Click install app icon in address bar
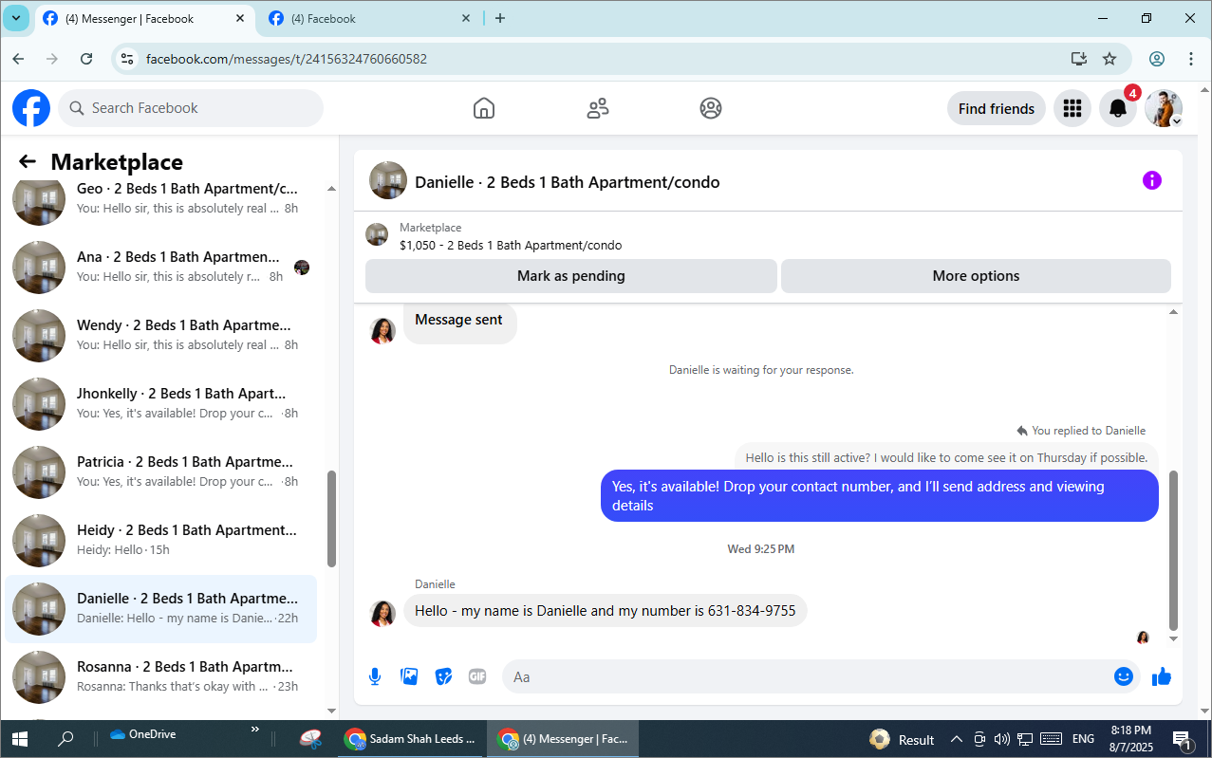 click(1079, 59)
